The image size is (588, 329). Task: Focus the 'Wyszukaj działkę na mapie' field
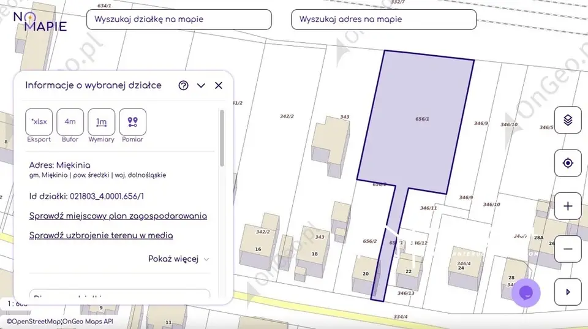pyautogui.click(x=179, y=20)
